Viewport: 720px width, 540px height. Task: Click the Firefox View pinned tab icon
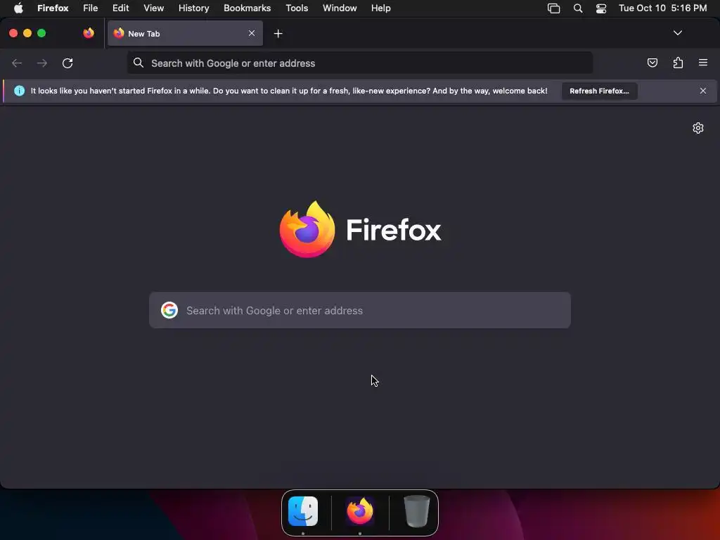pyautogui.click(x=89, y=33)
